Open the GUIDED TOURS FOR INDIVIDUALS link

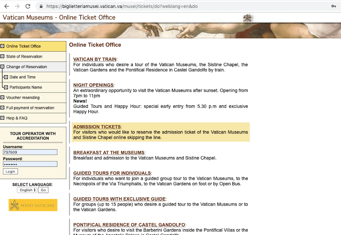click(112, 173)
